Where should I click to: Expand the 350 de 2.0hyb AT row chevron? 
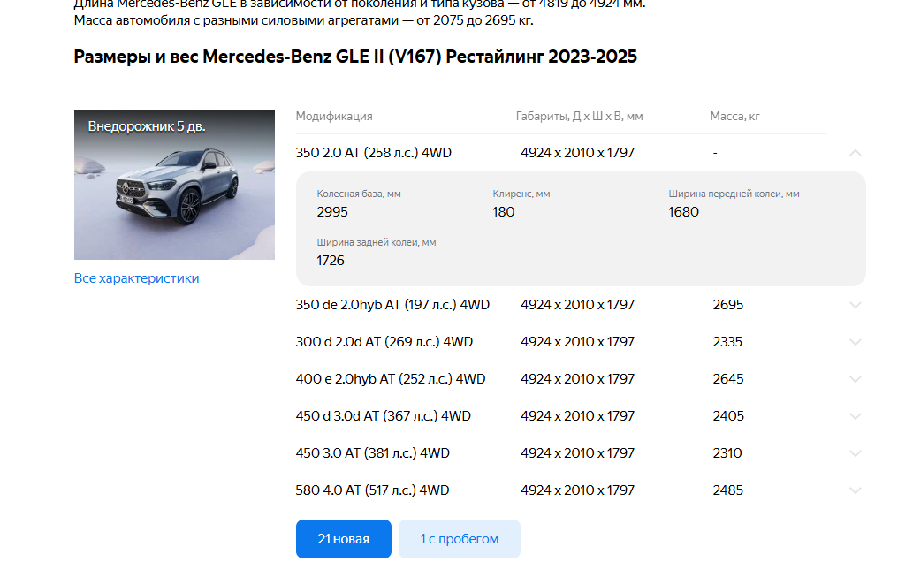(x=855, y=305)
